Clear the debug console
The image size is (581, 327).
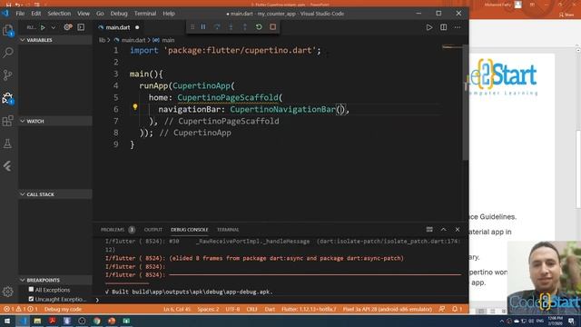coord(429,230)
